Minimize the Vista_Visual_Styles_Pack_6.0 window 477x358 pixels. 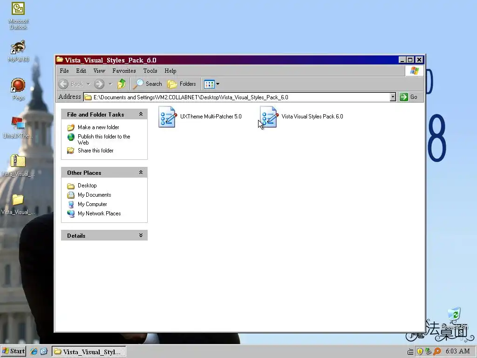(x=402, y=60)
